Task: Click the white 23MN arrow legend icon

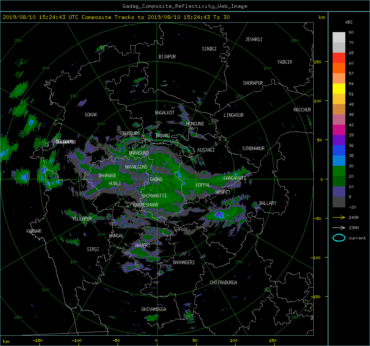Action: [x=339, y=228]
